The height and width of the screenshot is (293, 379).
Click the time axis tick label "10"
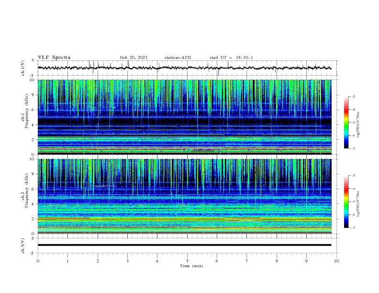(336, 261)
